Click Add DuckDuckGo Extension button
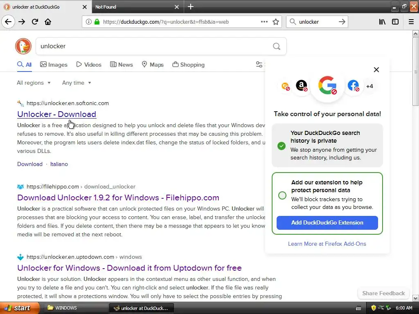Image resolution: width=419 pixels, height=314 pixels. pyautogui.click(x=327, y=223)
